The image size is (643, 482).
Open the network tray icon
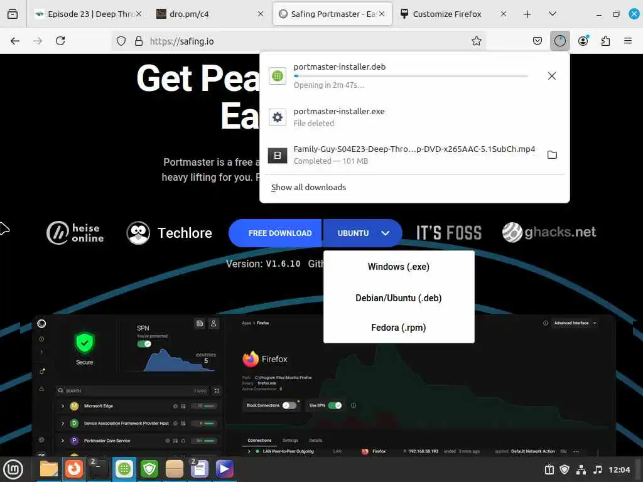581,469
